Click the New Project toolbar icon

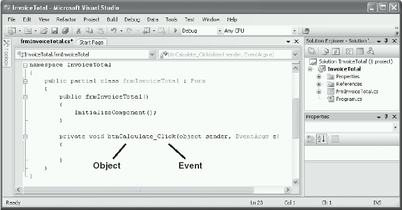(12, 31)
